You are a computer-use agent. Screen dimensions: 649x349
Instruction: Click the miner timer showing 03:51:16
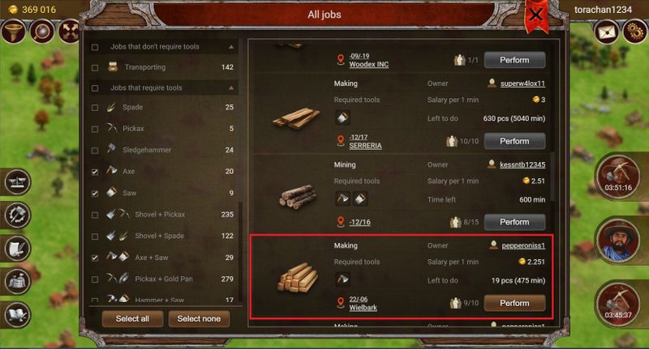click(x=618, y=177)
